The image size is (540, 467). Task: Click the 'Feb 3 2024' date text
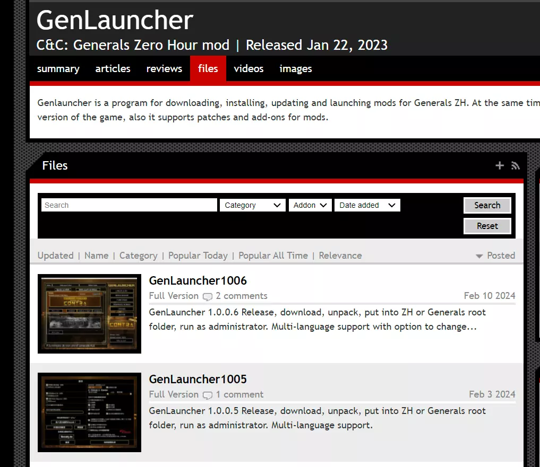(x=492, y=394)
